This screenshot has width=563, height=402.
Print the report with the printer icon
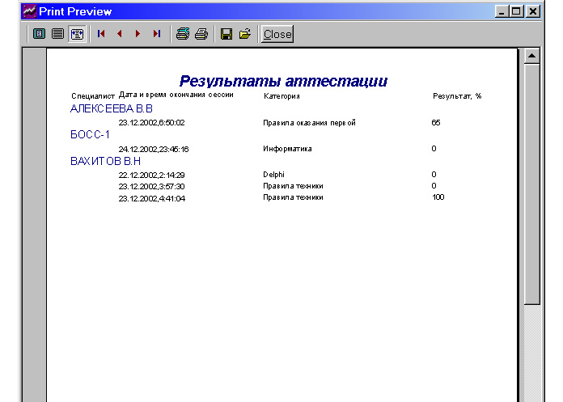pos(201,34)
